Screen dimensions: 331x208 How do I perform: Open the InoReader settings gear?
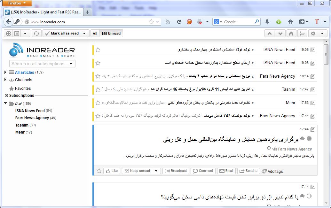[x=313, y=34]
